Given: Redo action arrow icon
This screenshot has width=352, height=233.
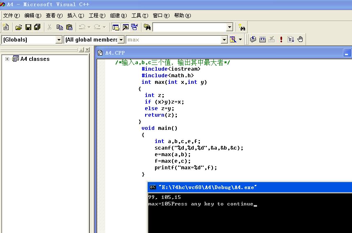Looking at the screenshot, I should pos(97,27).
